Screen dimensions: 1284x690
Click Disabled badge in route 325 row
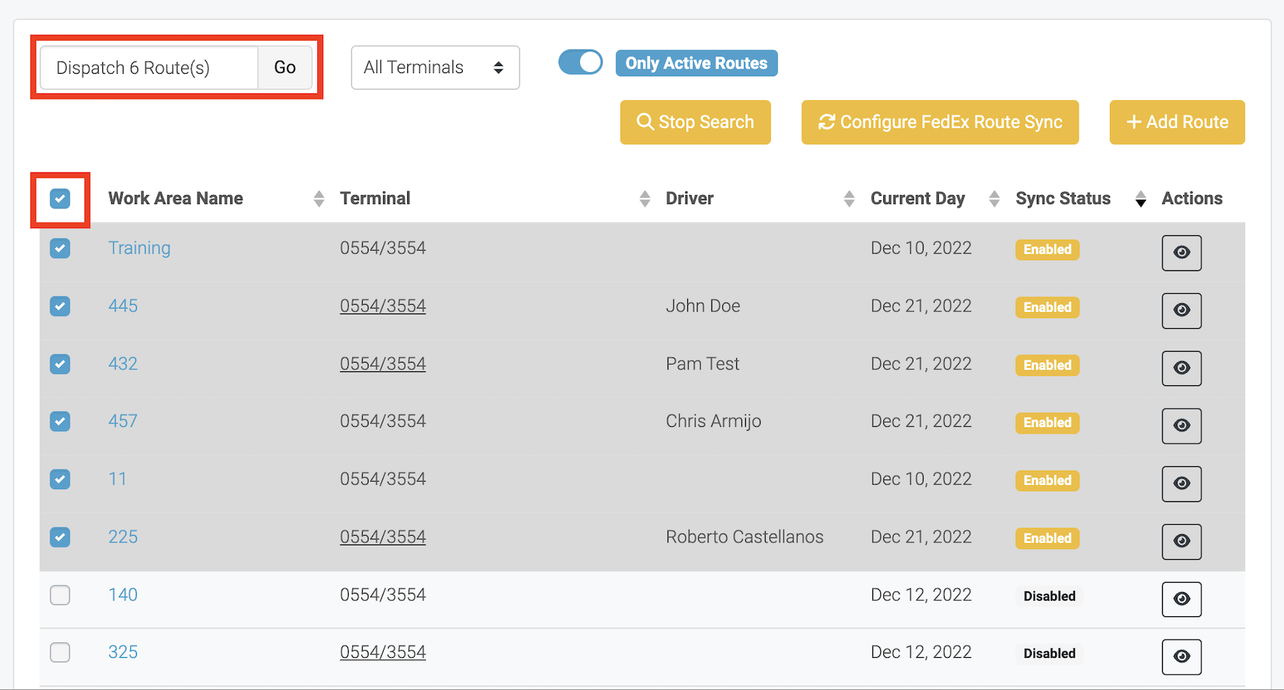tap(1049, 653)
